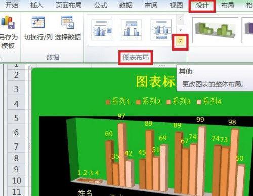Open the 审阅 ribbon tab

tap(151, 5)
